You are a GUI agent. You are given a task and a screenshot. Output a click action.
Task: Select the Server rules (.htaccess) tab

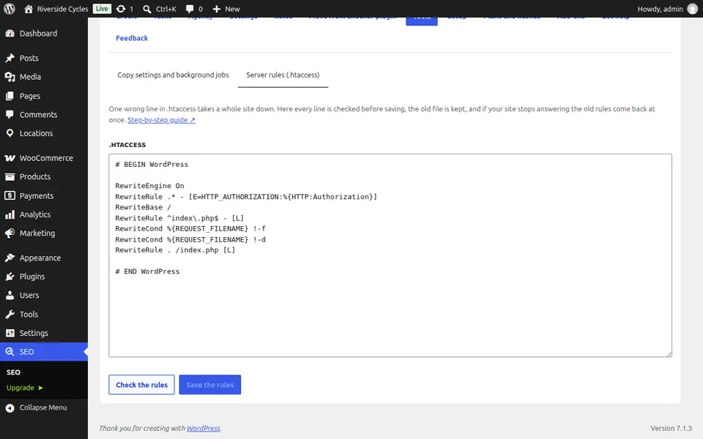(x=283, y=75)
